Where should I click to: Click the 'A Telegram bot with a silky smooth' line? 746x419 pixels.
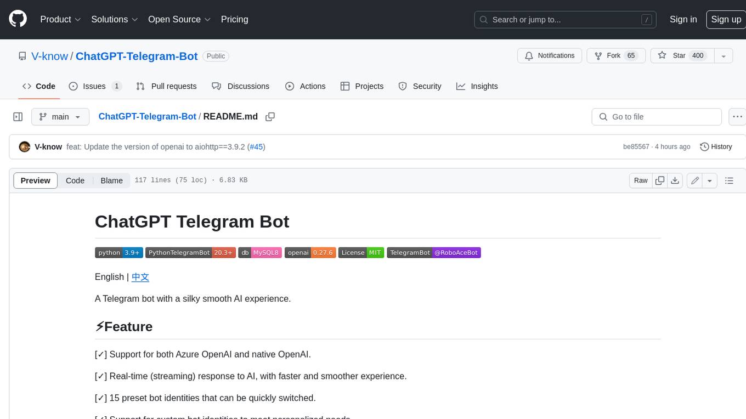coord(193,299)
